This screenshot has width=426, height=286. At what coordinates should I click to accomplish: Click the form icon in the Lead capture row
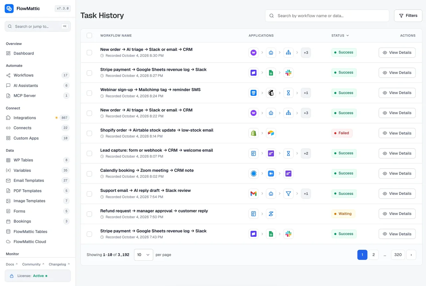[x=254, y=153]
